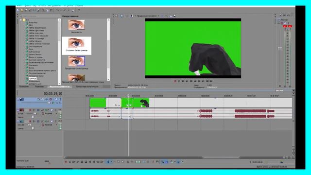Switch to the Video FX tab
Screen dimensions: 311x175
tap(59, 87)
